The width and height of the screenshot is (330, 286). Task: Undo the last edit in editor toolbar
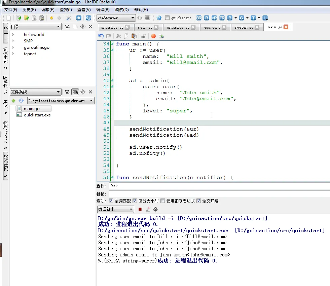tap(101, 36)
